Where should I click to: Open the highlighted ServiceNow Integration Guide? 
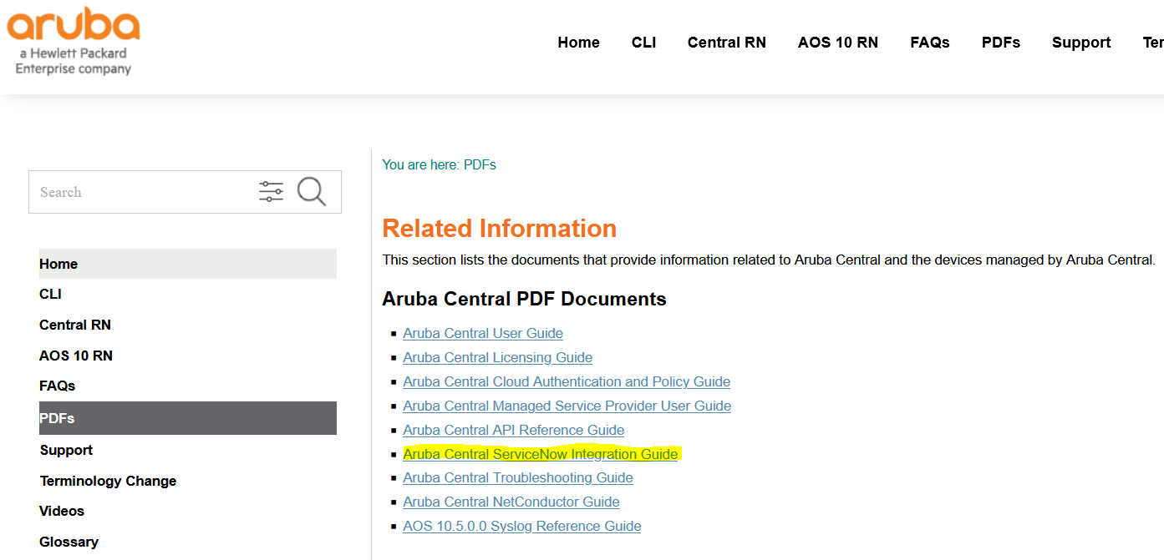540,453
